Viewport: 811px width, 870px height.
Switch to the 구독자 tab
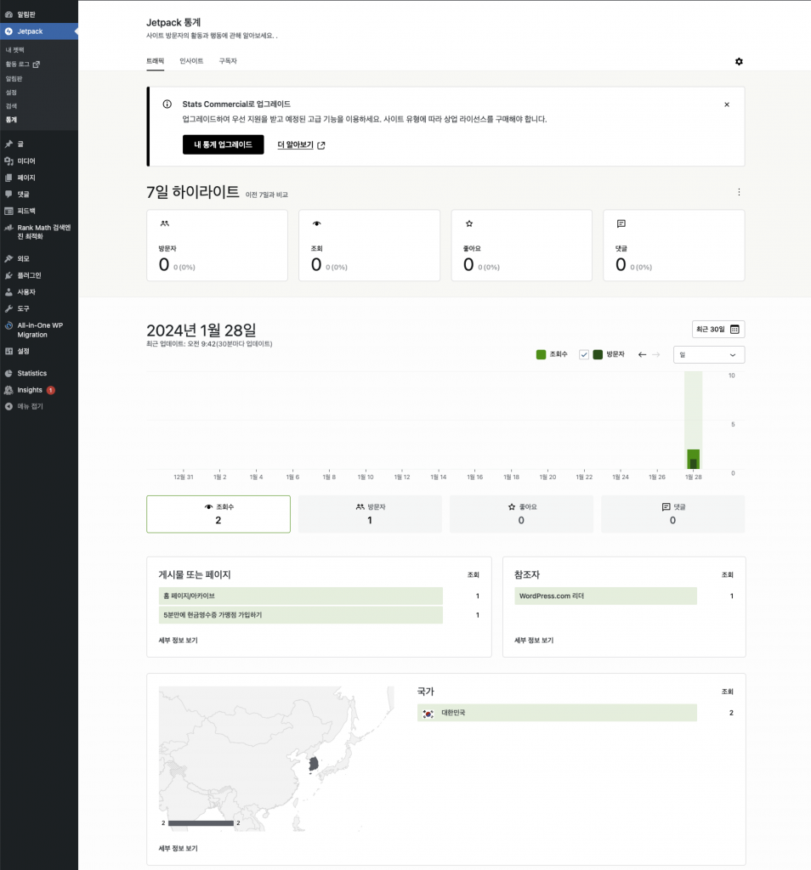228,61
